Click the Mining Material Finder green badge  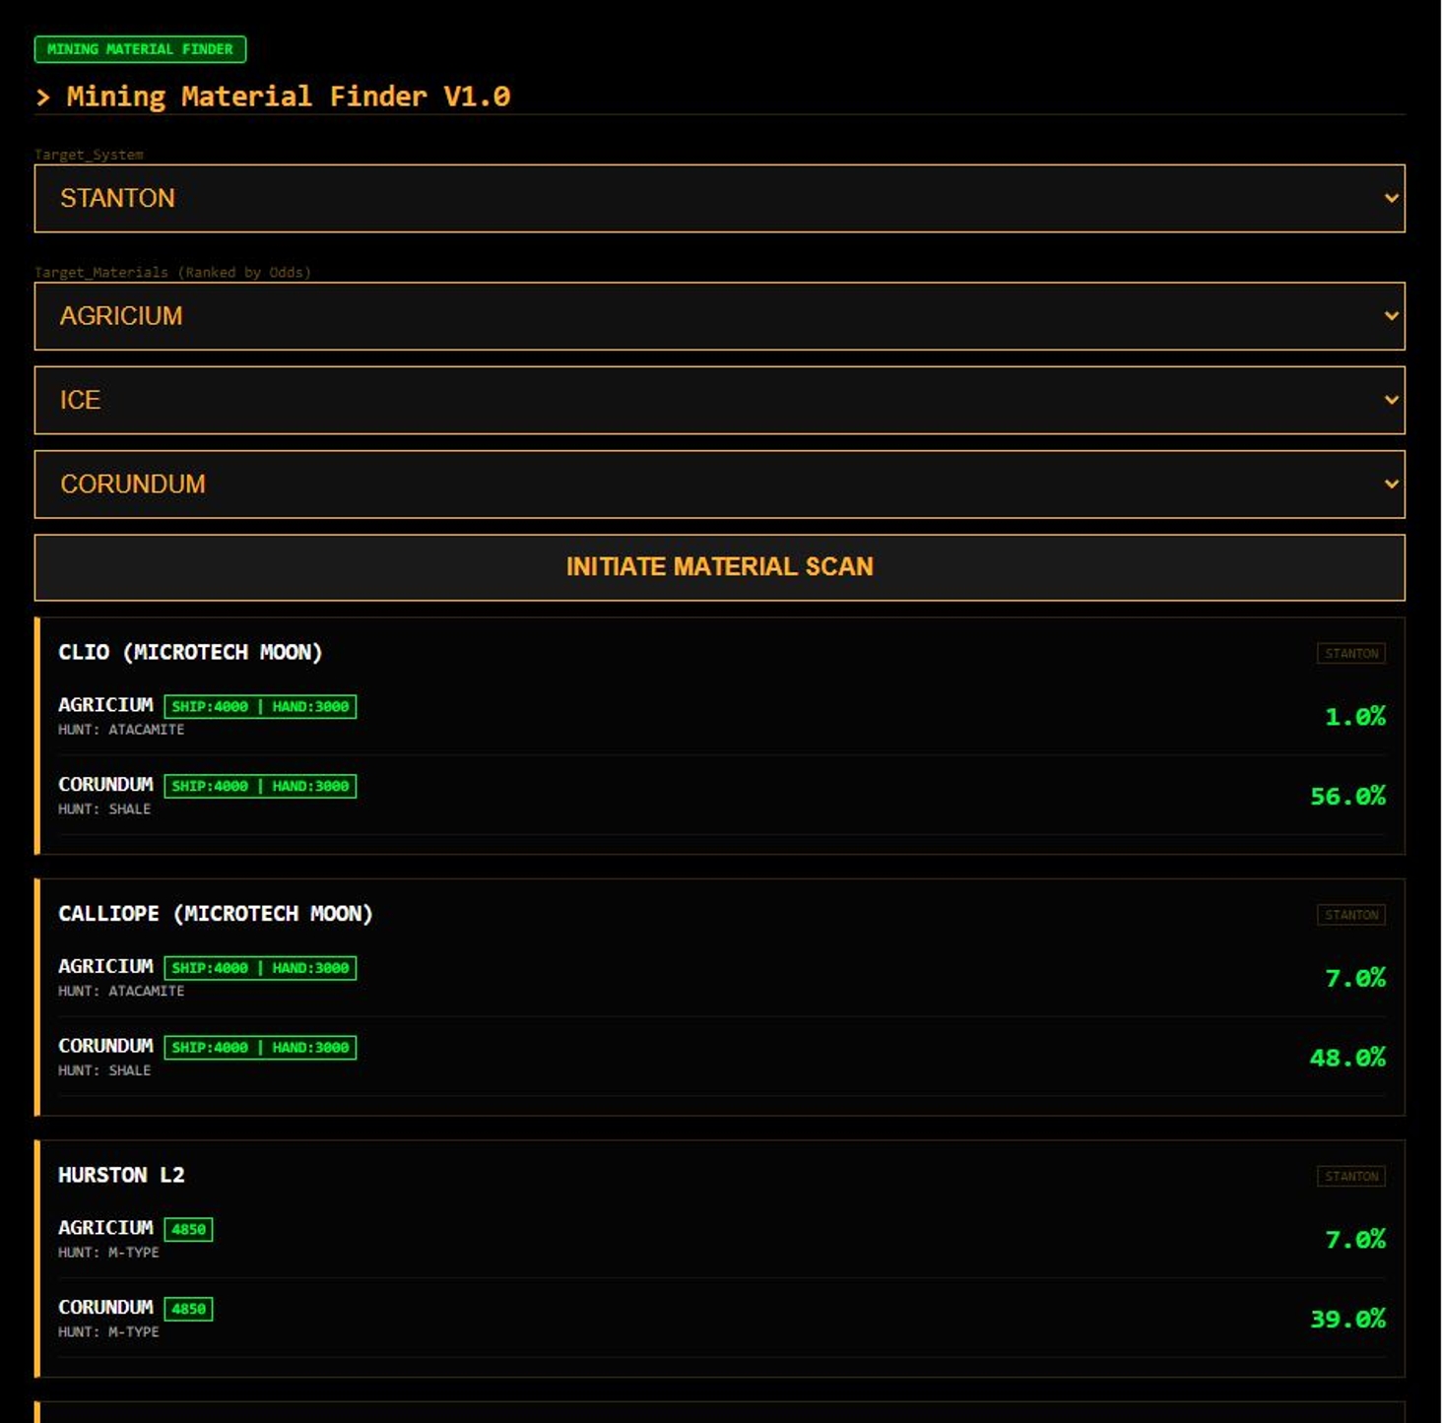coord(140,49)
